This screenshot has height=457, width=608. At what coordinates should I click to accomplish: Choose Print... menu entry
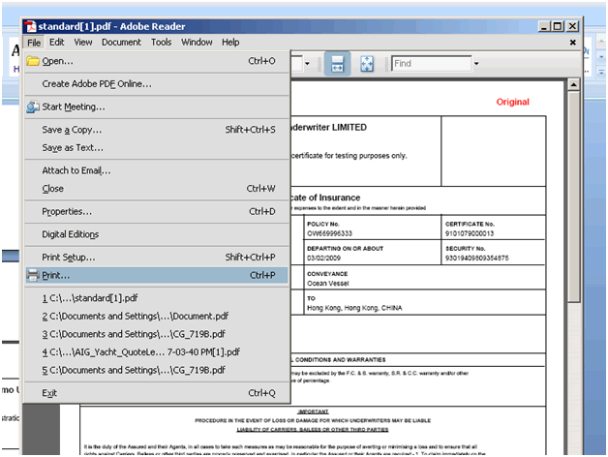coord(157,275)
